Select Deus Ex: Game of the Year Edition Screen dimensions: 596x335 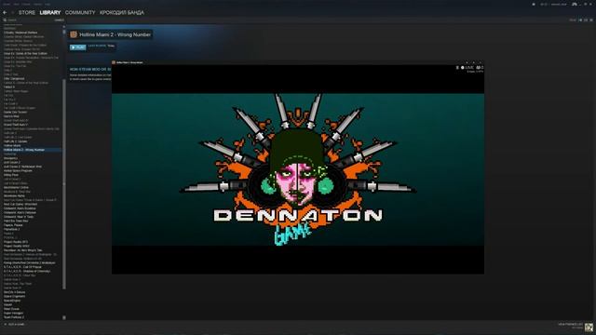tap(25, 54)
